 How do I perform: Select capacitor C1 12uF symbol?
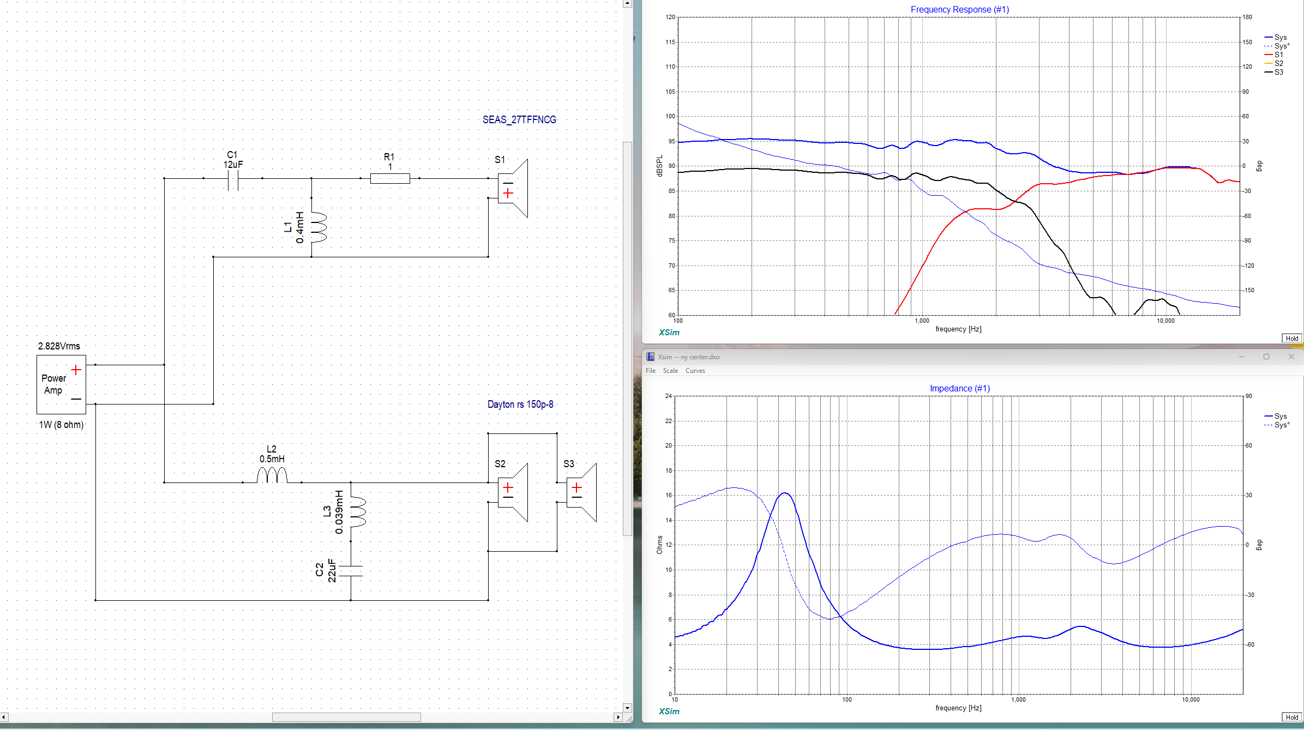233,179
